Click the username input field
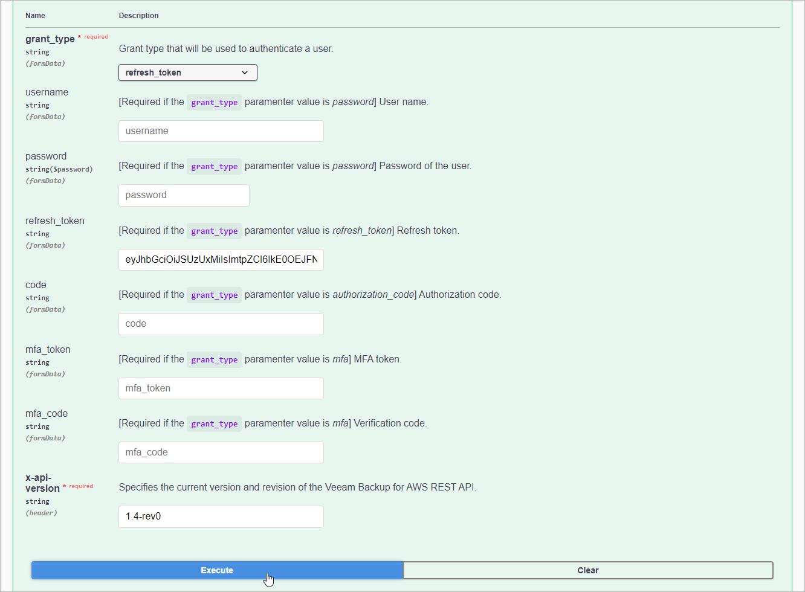The height and width of the screenshot is (592, 805). (x=221, y=131)
